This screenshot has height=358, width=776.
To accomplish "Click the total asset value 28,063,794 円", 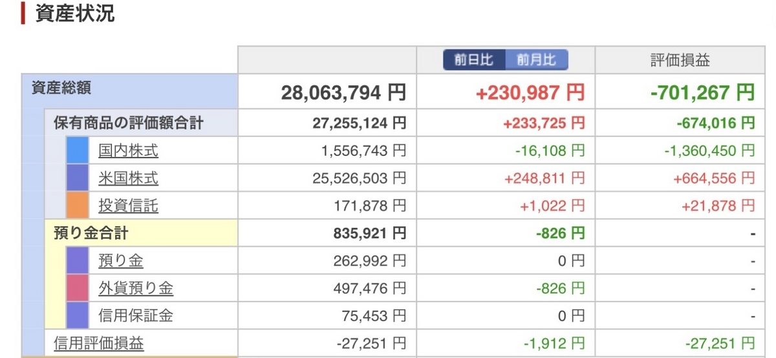I will pos(343,92).
